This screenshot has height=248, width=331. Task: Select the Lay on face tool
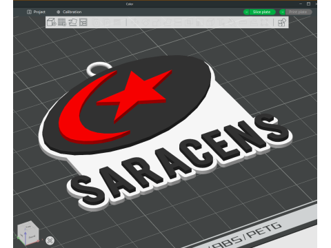click(168, 23)
